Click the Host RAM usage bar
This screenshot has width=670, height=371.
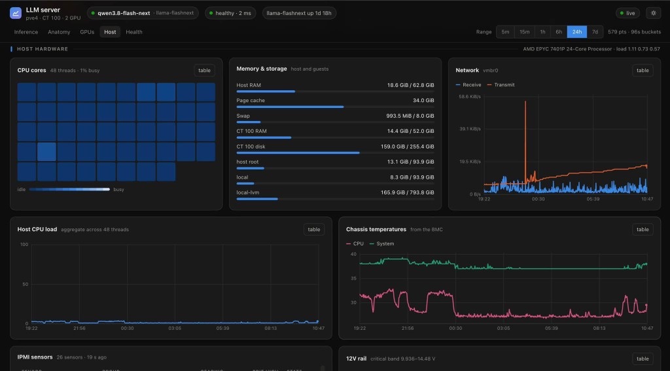click(335, 92)
